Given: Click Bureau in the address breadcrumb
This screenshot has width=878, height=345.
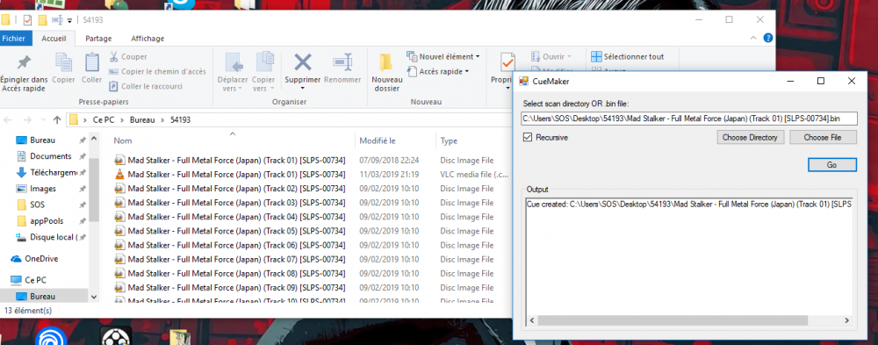Looking at the screenshot, I should pyautogui.click(x=142, y=120).
